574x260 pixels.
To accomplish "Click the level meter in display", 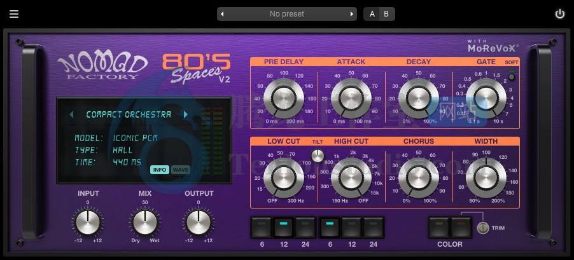I will (213, 140).
